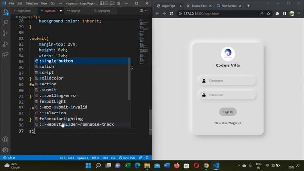
Task: Open the Extensions view
Action: [5, 55]
